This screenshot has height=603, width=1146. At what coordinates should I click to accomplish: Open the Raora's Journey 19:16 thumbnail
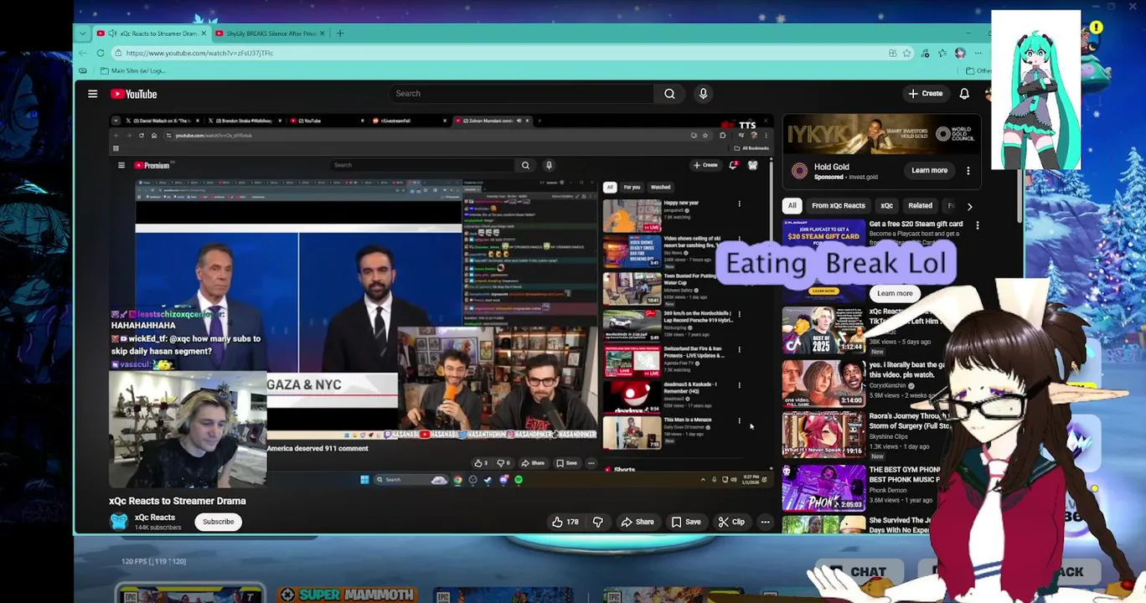(x=823, y=435)
